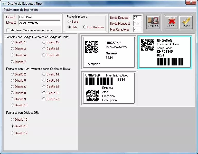Select Diseño 22 layout option
The height and width of the screenshot is (154, 198).
tap(44, 99)
